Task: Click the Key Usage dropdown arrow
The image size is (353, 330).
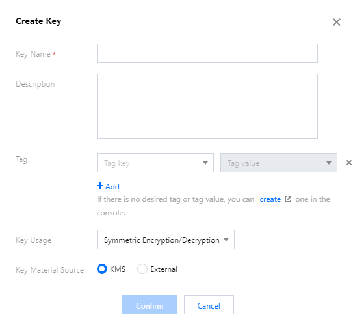Action: pos(226,240)
